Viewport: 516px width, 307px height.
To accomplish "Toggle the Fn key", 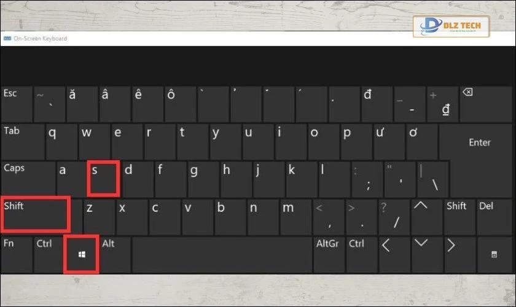I will point(17,255).
